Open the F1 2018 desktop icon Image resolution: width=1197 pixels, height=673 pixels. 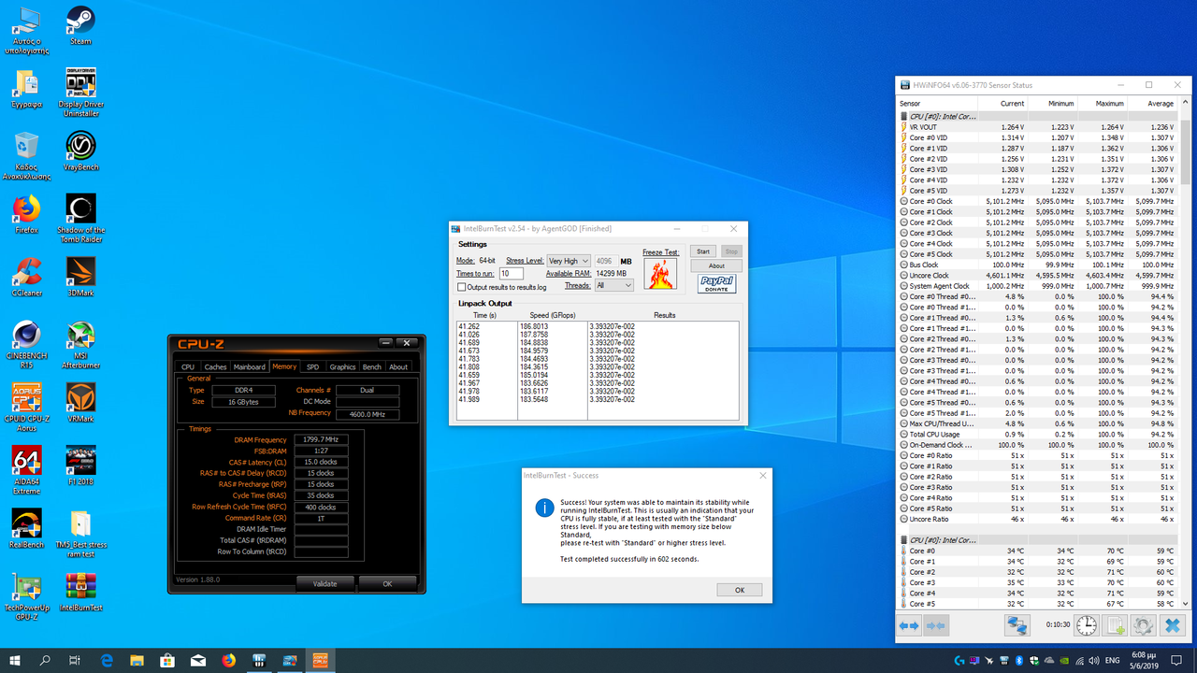click(80, 465)
